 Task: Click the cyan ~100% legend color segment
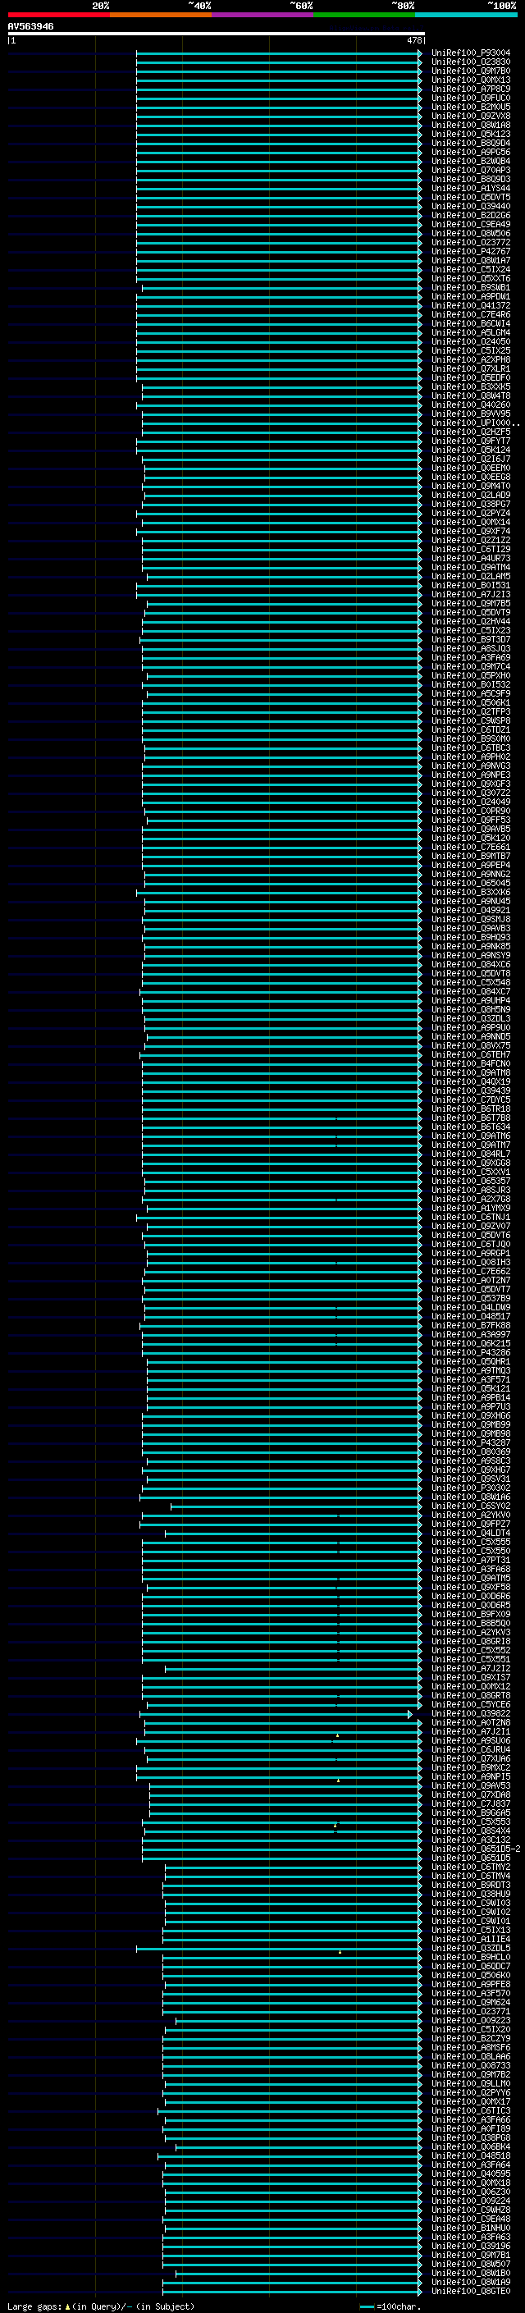coord(466,15)
